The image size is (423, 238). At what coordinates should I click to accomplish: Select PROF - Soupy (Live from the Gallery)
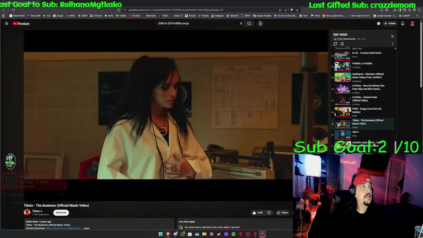(363, 112)
